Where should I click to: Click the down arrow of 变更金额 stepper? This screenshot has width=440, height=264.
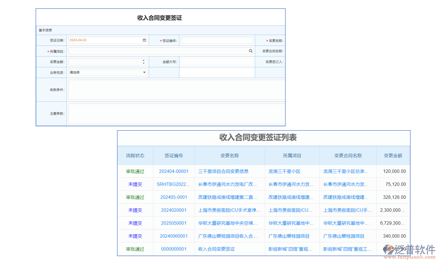(143, 63)
